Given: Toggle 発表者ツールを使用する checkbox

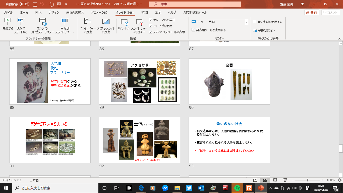Looking at the screenshot, I should (193, 30).
